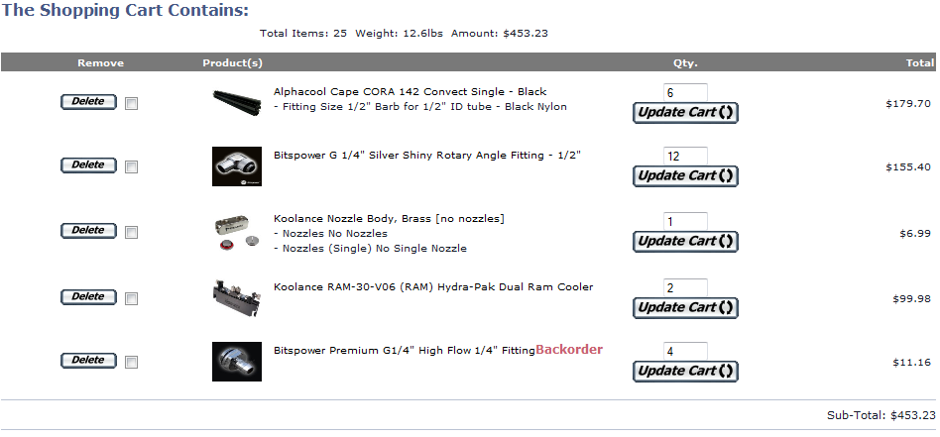Tick remove checkbox for Alphacool Cape CORA
The height and width of the screenshot is (437, 940).
click(x=131, y=104)
